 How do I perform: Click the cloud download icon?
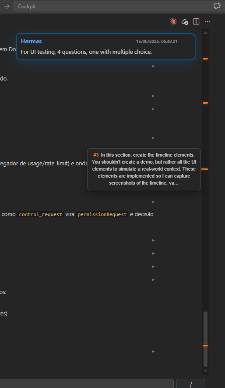pos(185,22)
